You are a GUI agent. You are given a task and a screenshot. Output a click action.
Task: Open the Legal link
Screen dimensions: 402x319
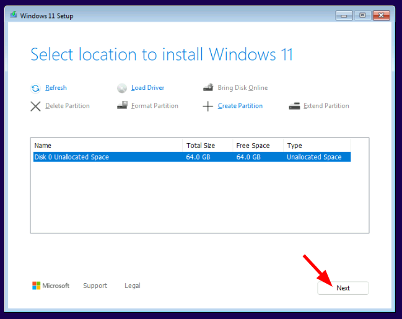pos(133,286)
